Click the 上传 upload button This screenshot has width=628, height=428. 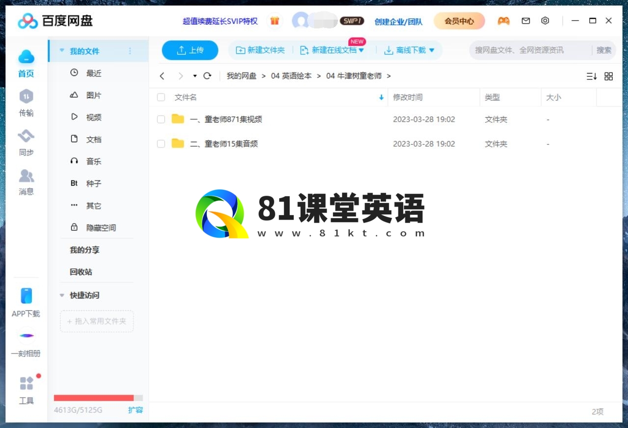point(190,50)
